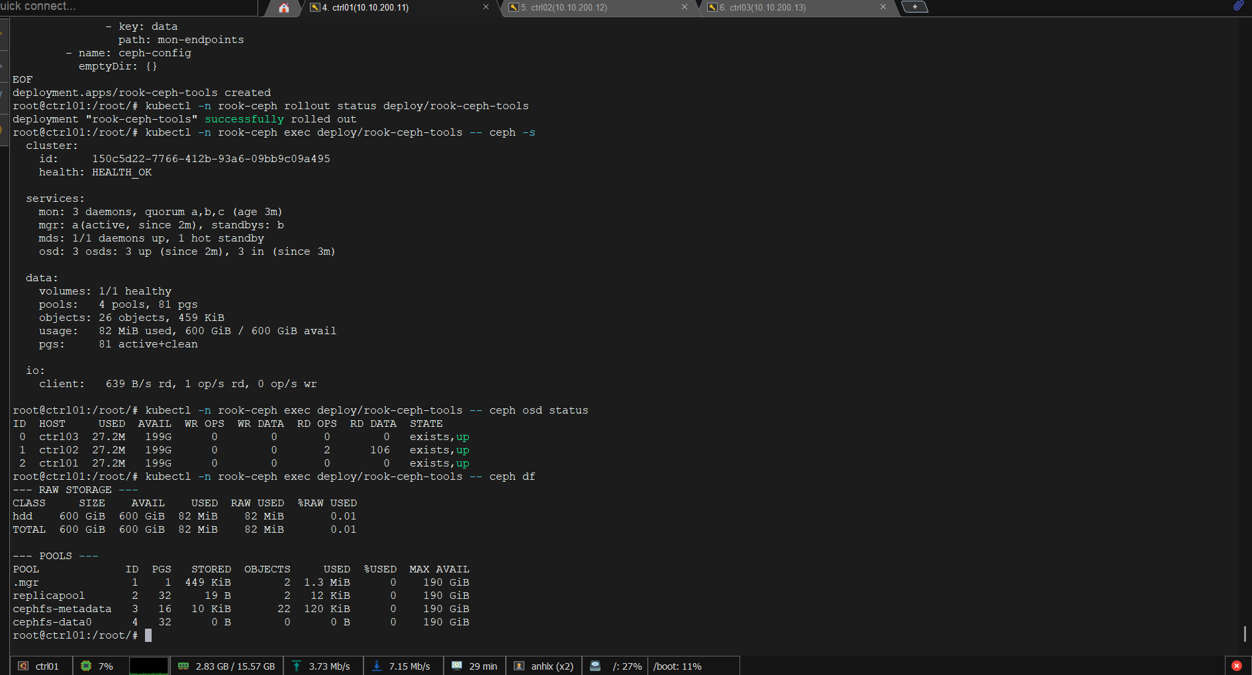
Task: Click 'HEALTH_OK' in cluster health line
Action: point(122,172)
